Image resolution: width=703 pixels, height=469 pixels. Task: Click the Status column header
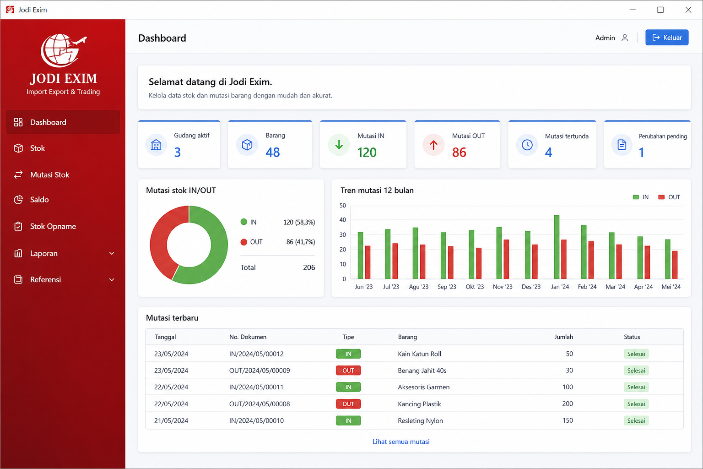click(632, 337)
